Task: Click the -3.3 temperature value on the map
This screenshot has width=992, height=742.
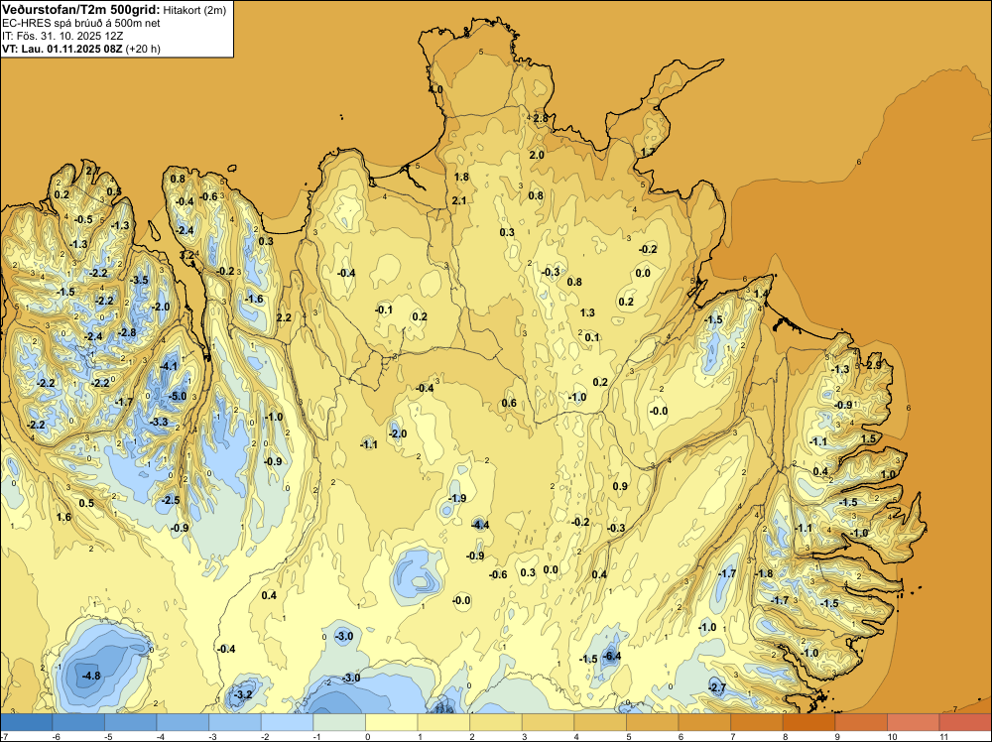Action: [x=158, y=422]
